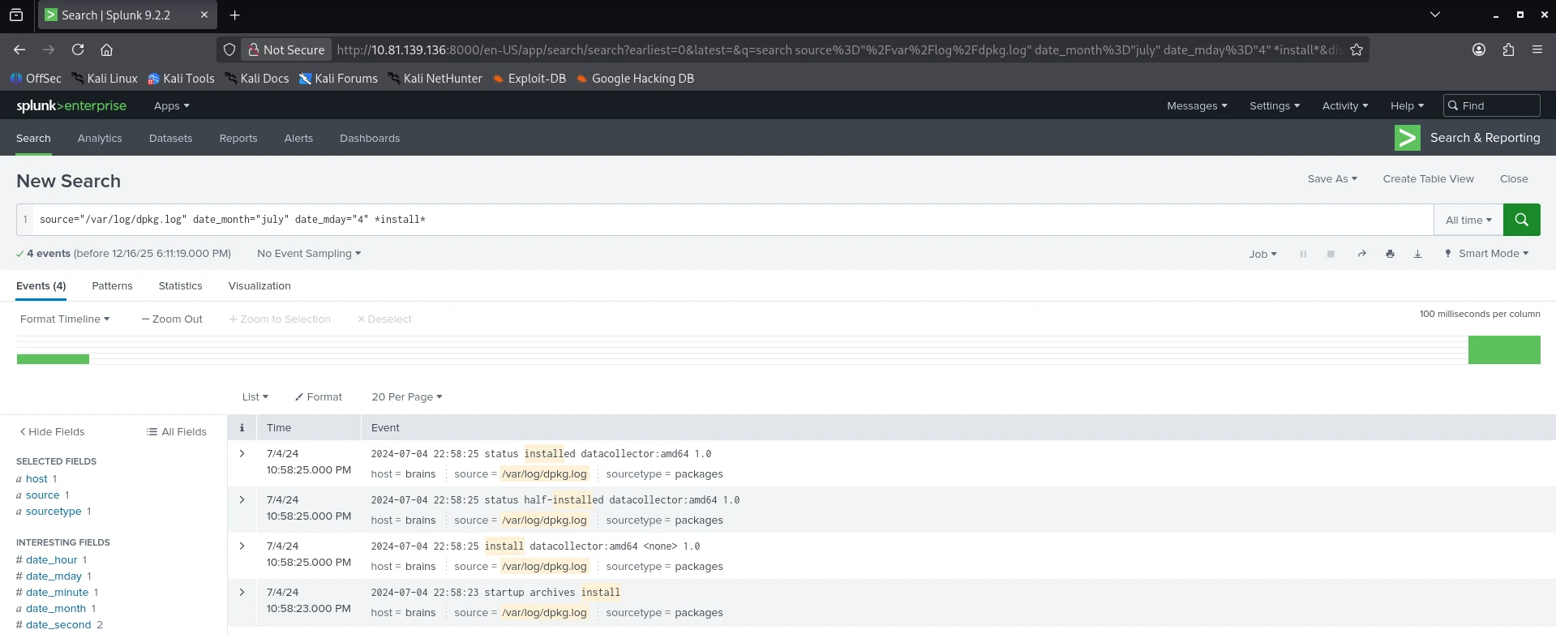
Task: Click the date_month field link
Action: click(x=55, y=609)
